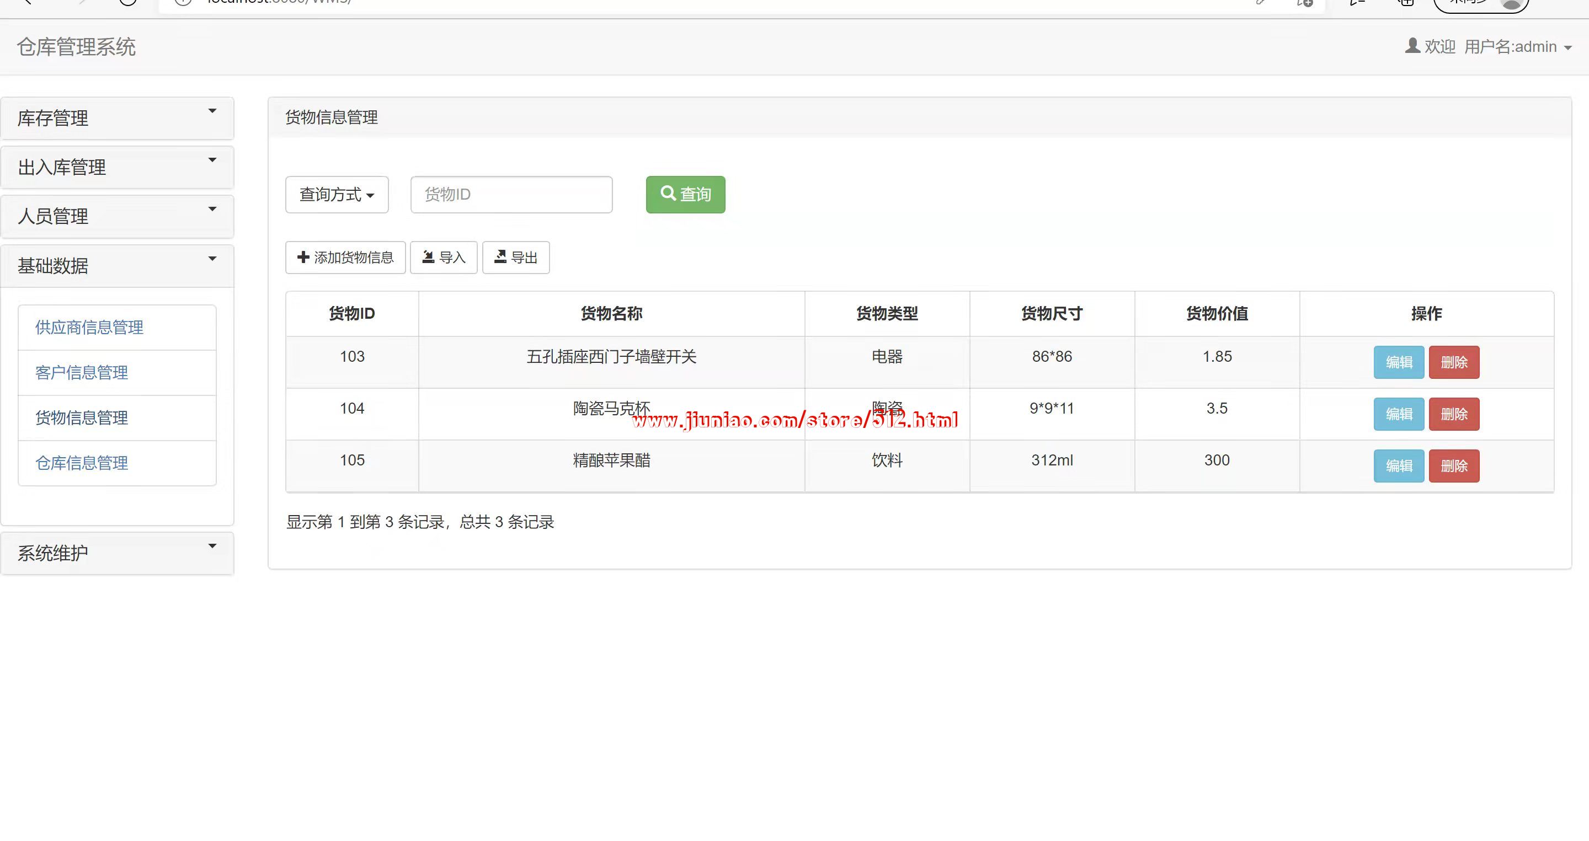The height and width of the screenshot is (841, 1589).
Task: Expand the 系统维护 panel
Action: tap(117, 553)
